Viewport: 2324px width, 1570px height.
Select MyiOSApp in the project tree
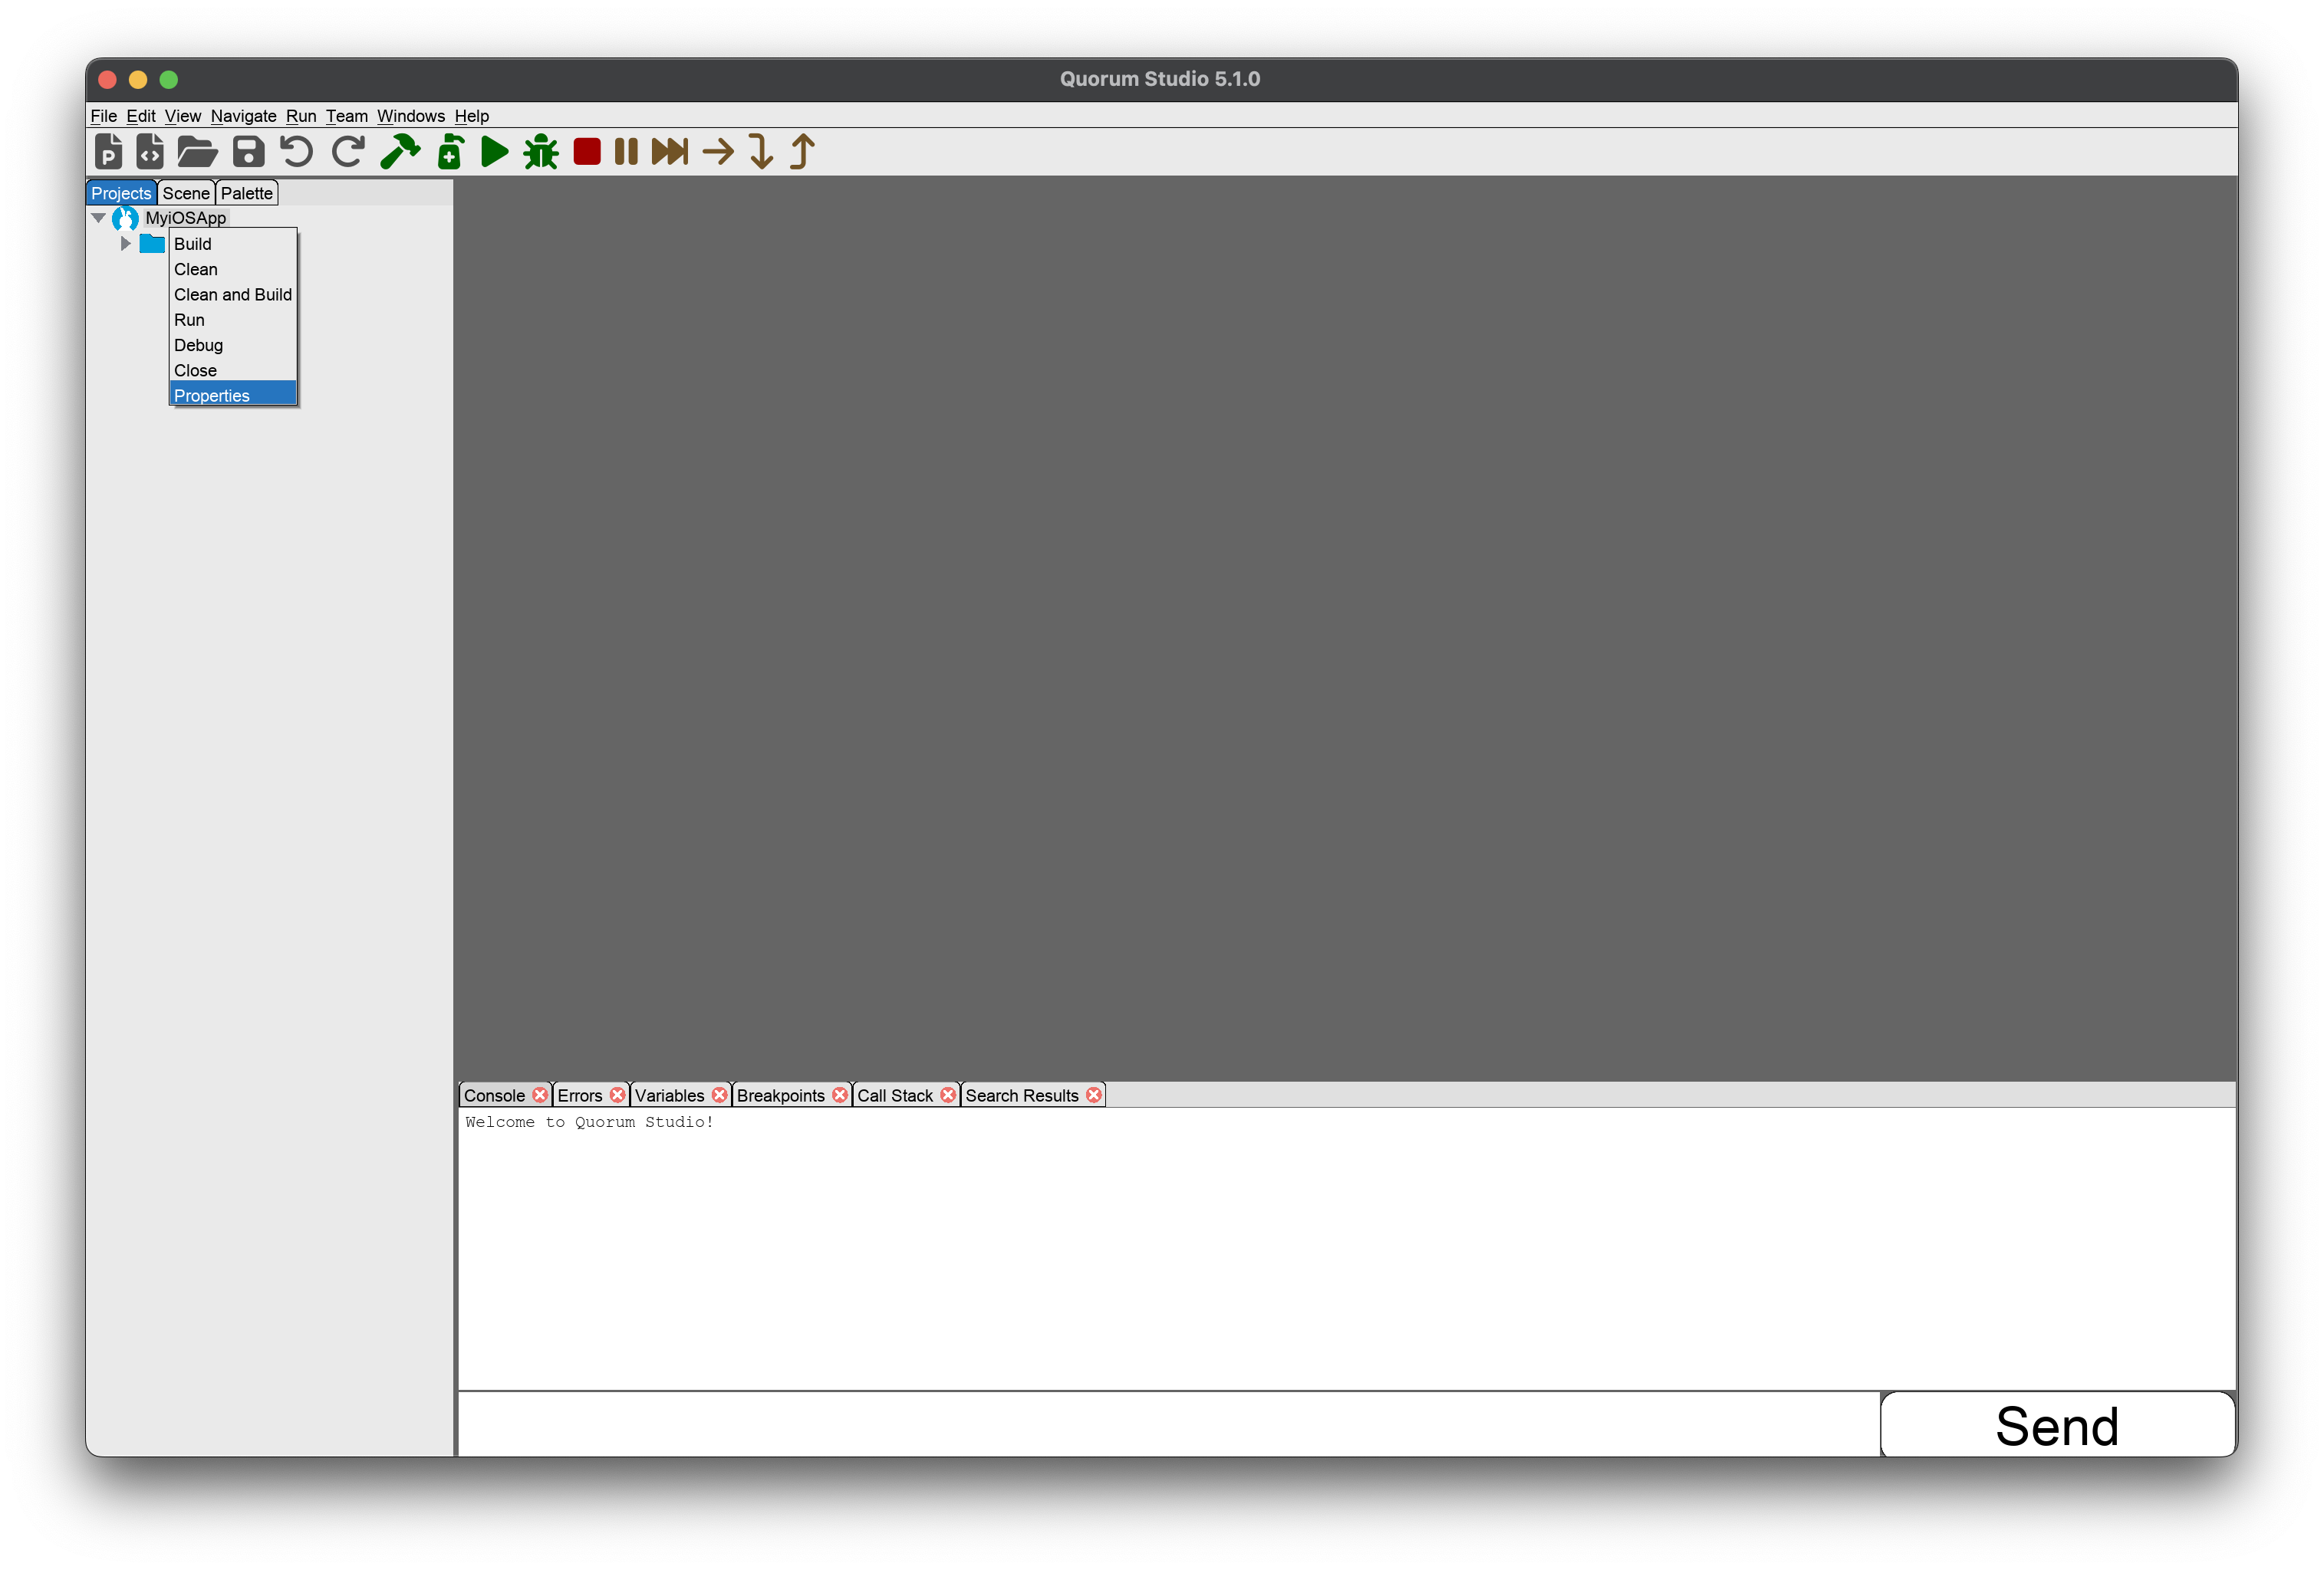point(186,218)
